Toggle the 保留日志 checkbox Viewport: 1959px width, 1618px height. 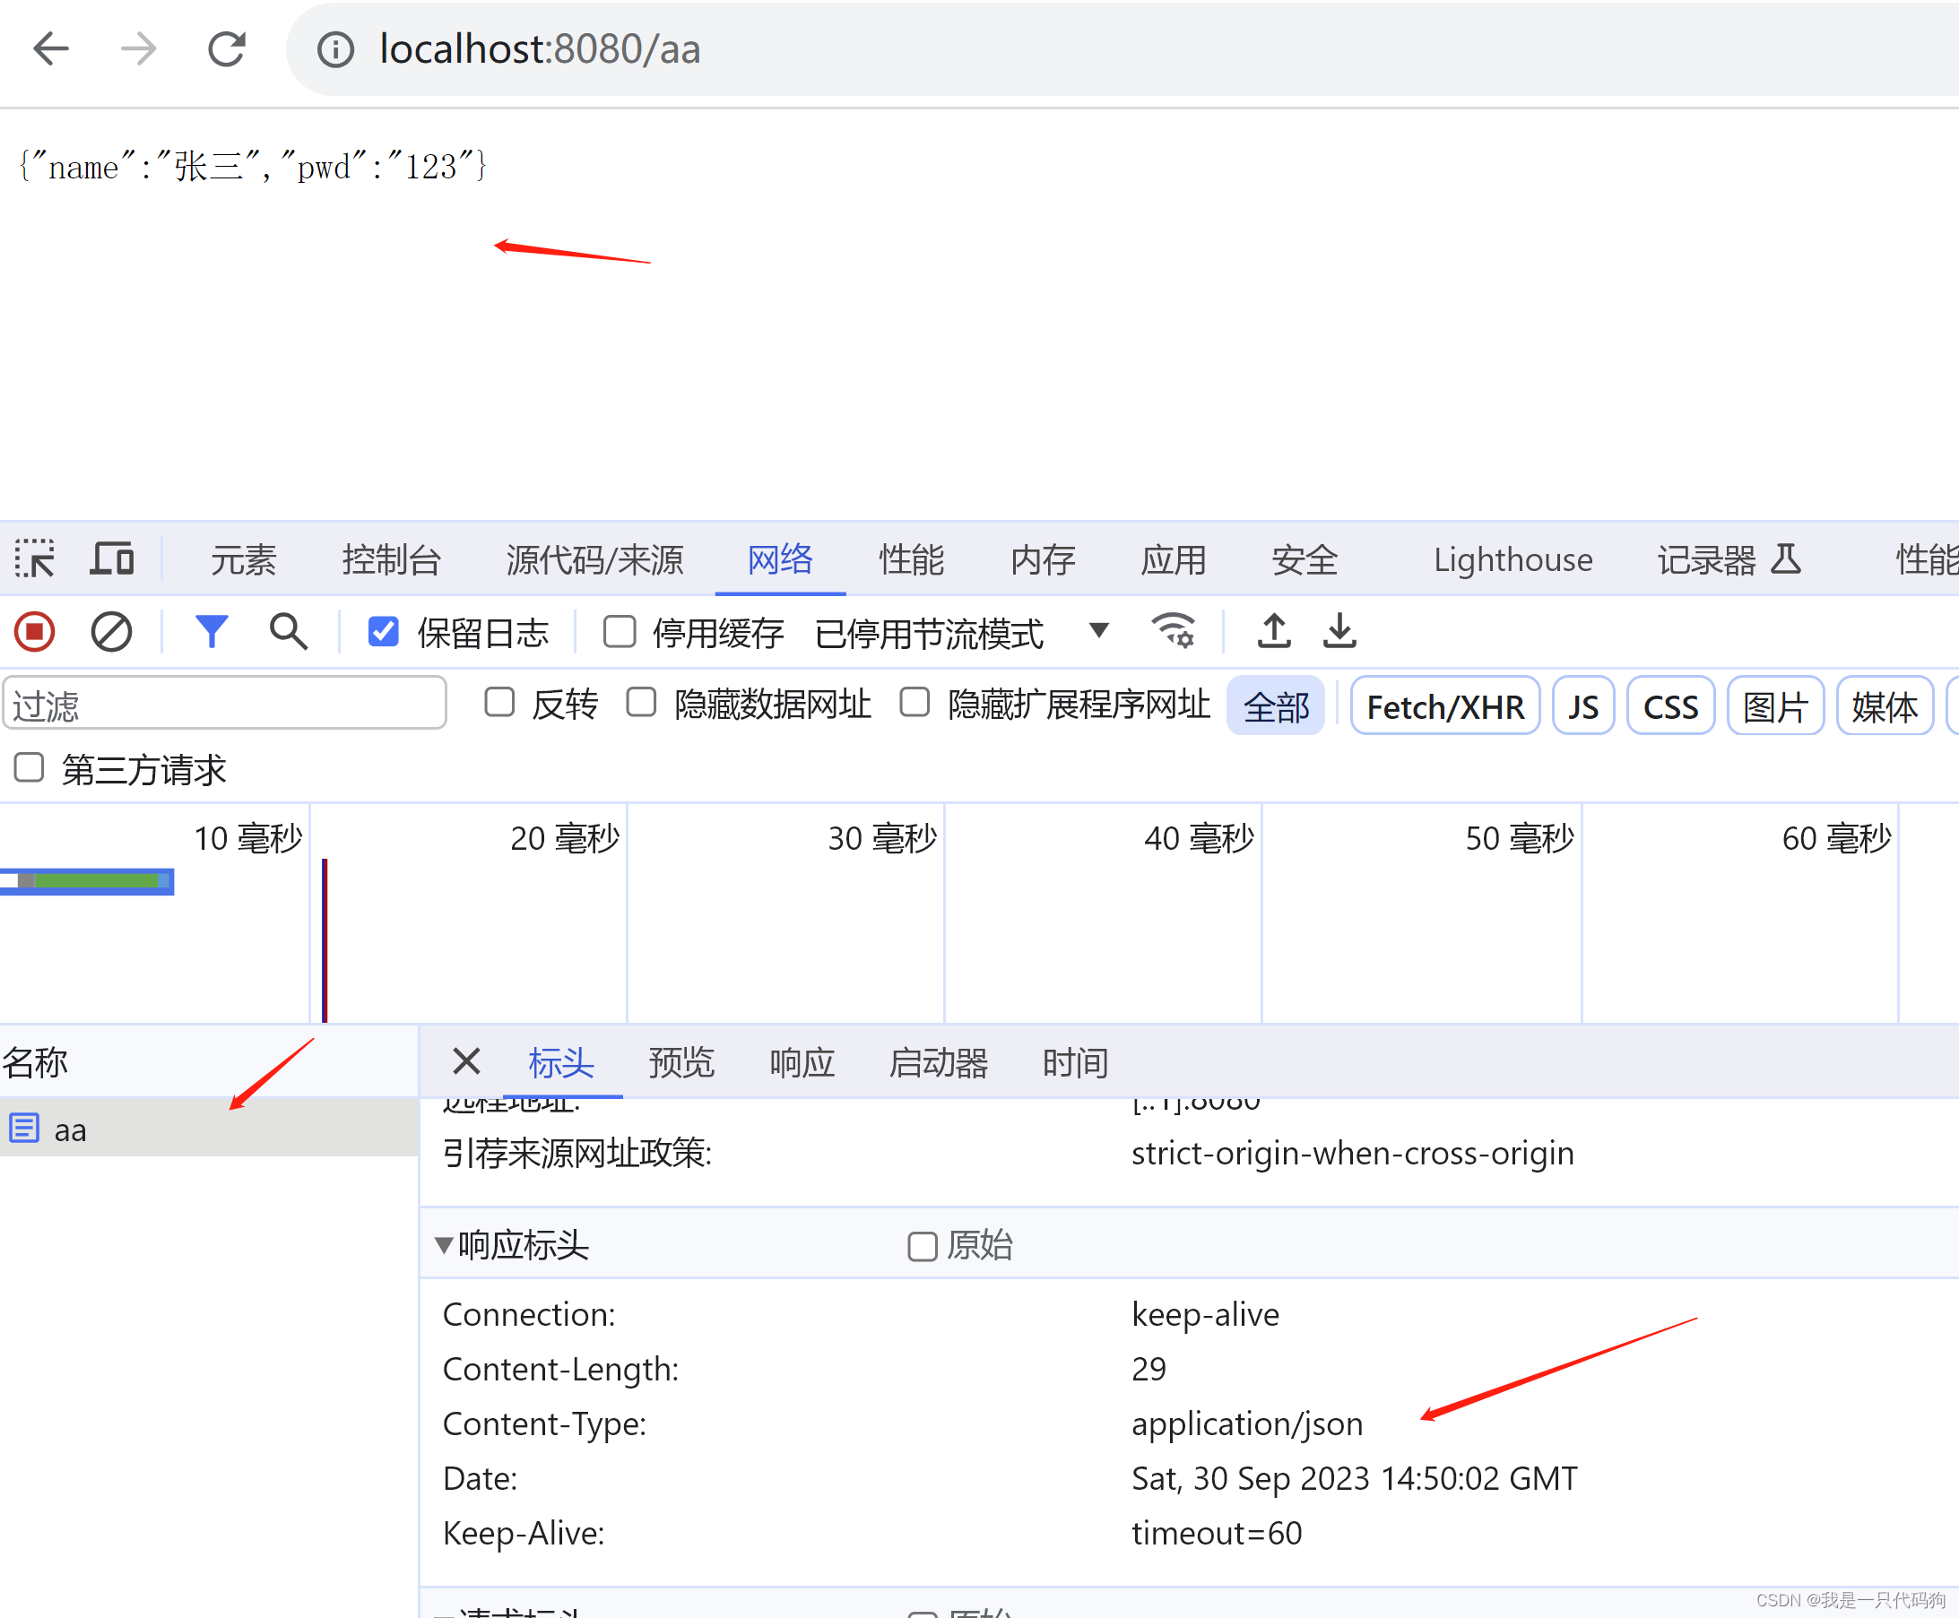click(382, 632)
